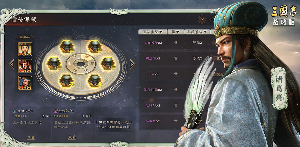Open the 雷 element filter dropdown
This screenshot has width=300, height=147.
click(175, 32)
